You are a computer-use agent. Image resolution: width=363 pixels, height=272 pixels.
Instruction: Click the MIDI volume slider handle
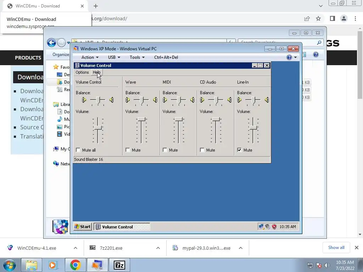[179, 119]
